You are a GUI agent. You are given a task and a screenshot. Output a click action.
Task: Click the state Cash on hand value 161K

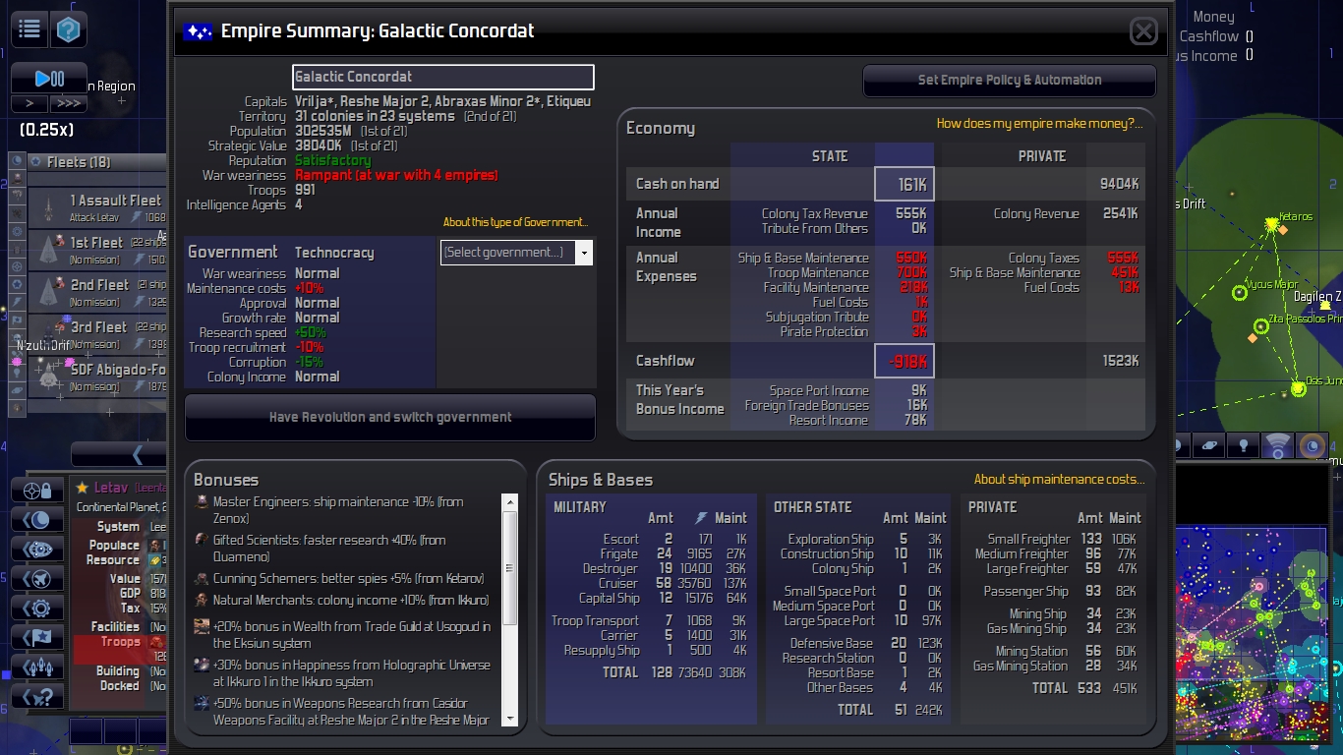click(905, 184)
